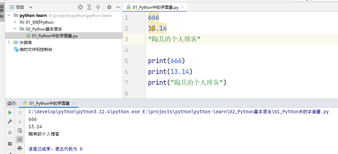This screenshot has width=338, height=154.
Task: Click the locate opened file target icon
Action: (x=80, y=7)
